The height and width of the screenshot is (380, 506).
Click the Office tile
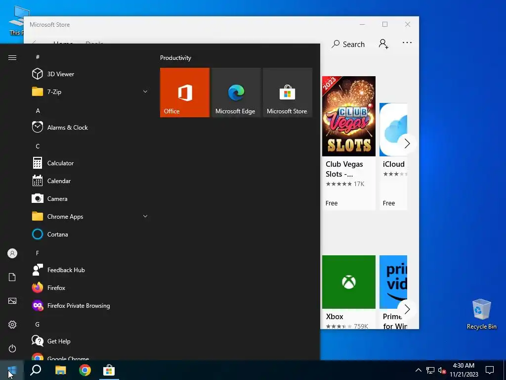tap(185, 93)
